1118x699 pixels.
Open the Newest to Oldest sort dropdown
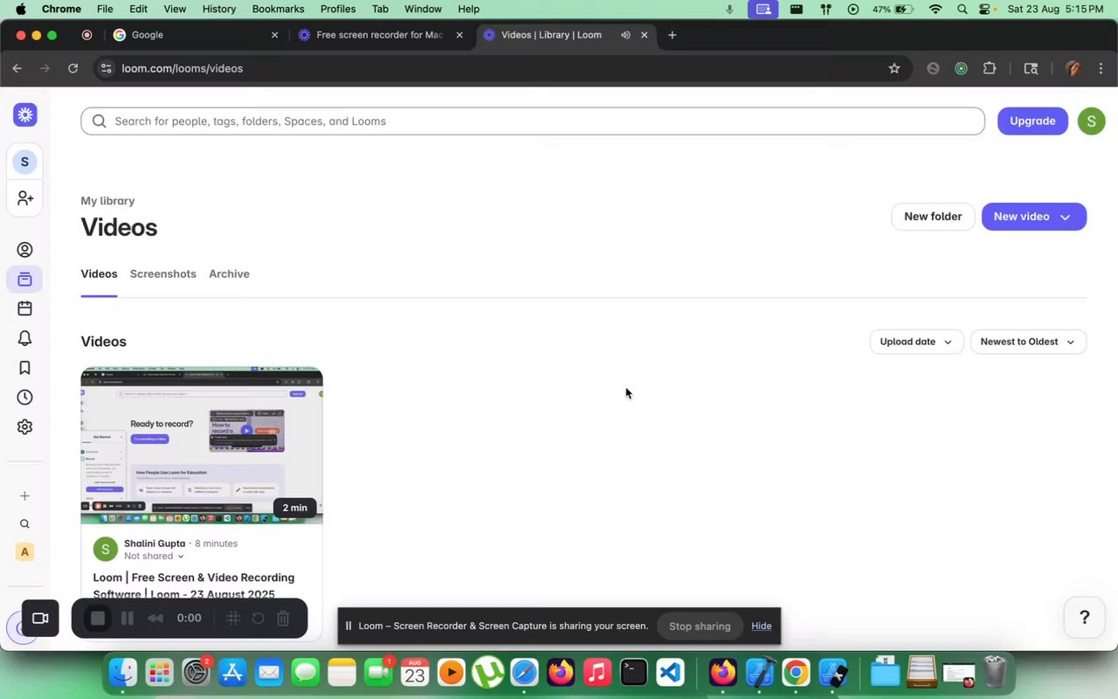[x=1028, y=342]
